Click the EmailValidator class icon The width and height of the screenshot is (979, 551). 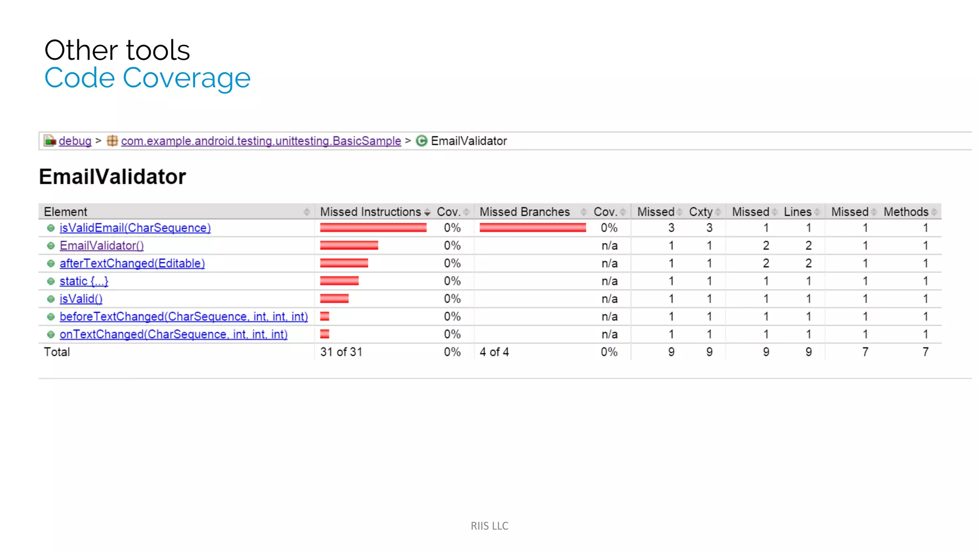click(422, 141)
